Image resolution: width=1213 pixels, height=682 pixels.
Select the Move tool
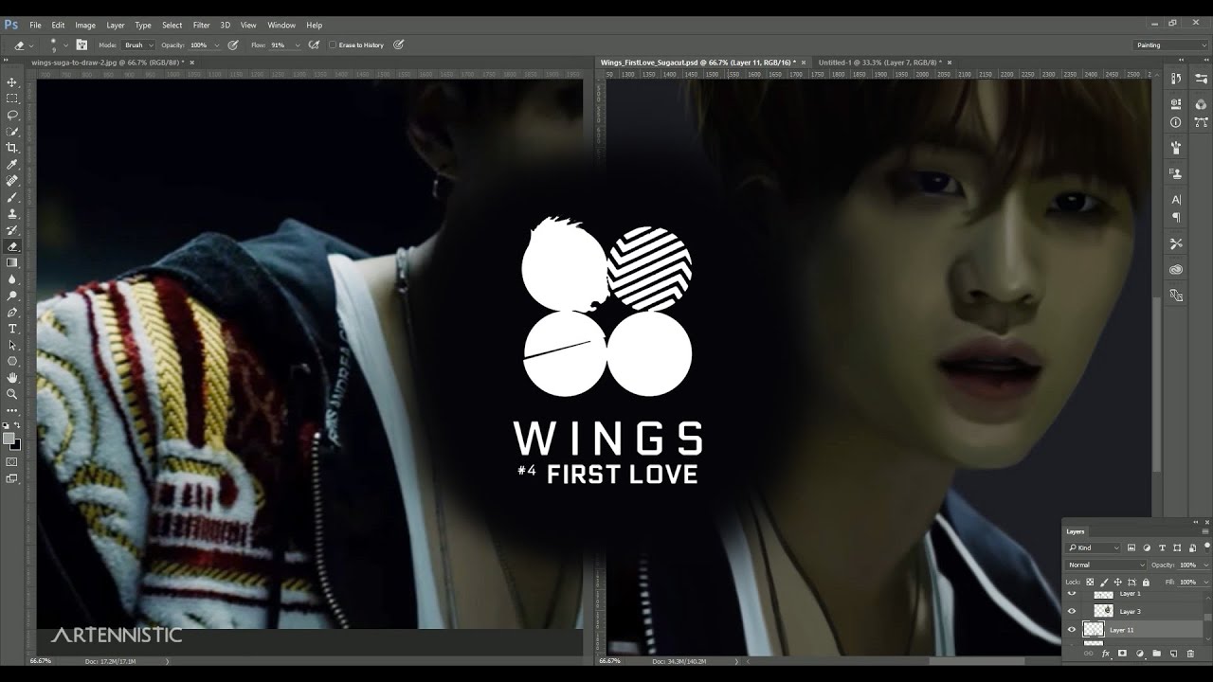[x=12, y=82]
